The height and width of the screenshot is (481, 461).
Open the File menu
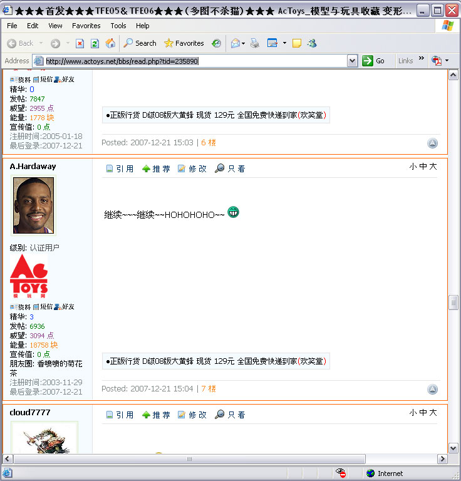coord(12,26)
